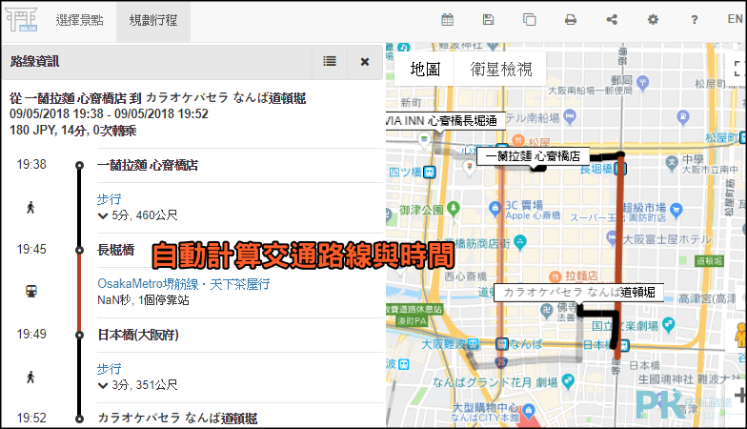
Task: Click the 拉麵店 restaurant marker
Action: (555, 276)
